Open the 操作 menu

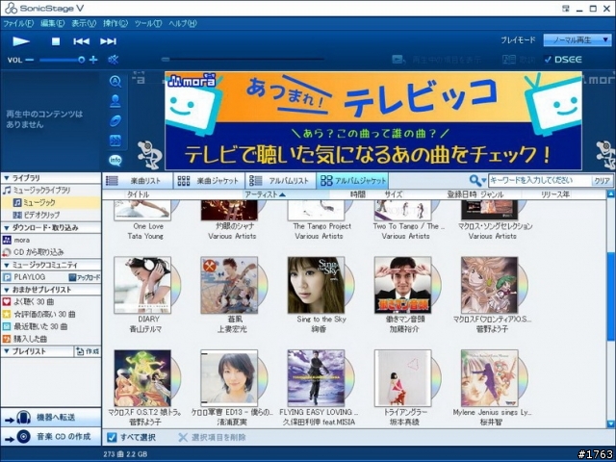tap(115, 23)
